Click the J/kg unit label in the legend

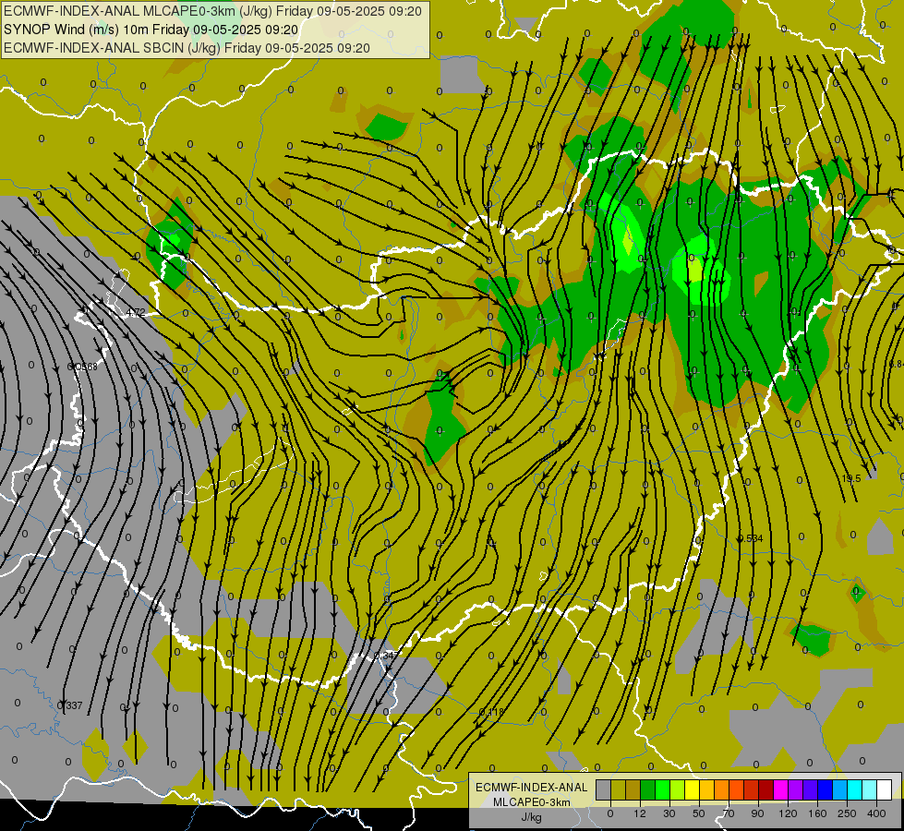pyautogui.click(x=531, y=817)
